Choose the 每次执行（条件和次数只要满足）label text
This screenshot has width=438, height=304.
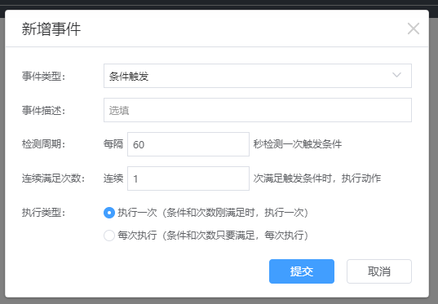click(x=213, y=236)
